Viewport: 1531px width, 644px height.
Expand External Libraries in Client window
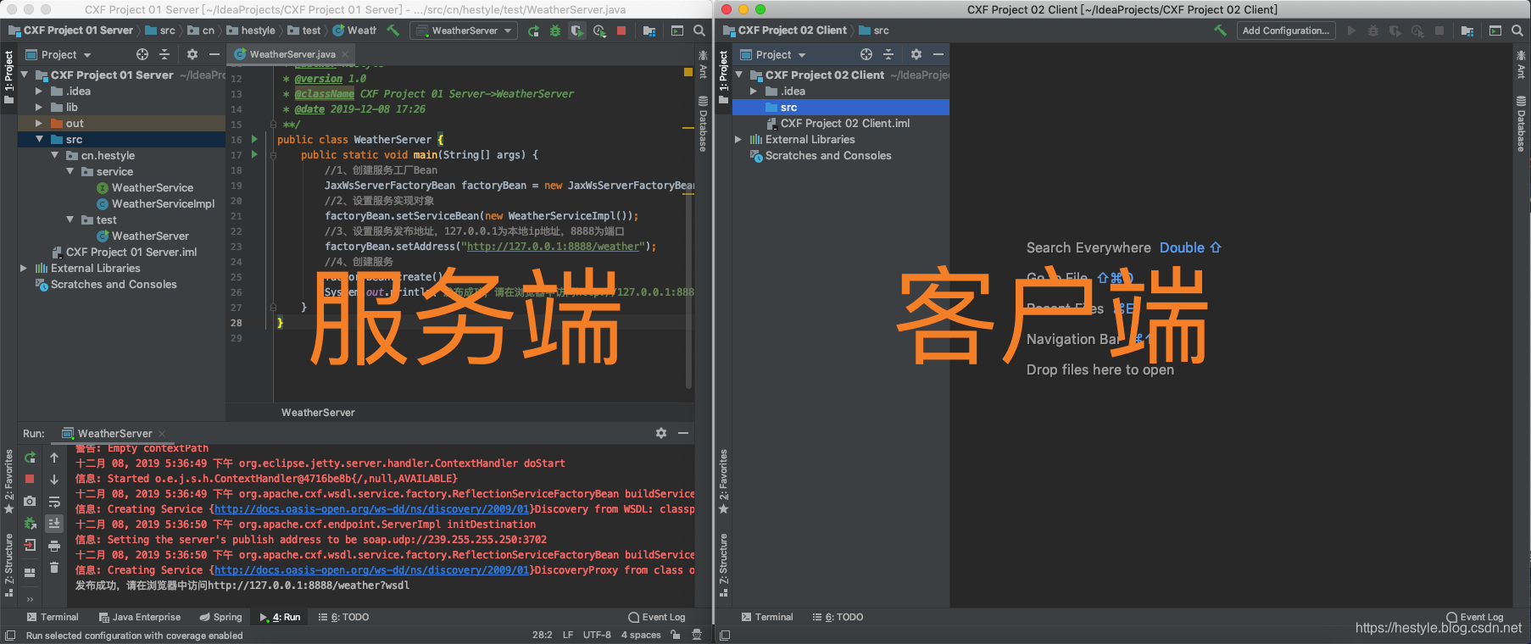738,140
